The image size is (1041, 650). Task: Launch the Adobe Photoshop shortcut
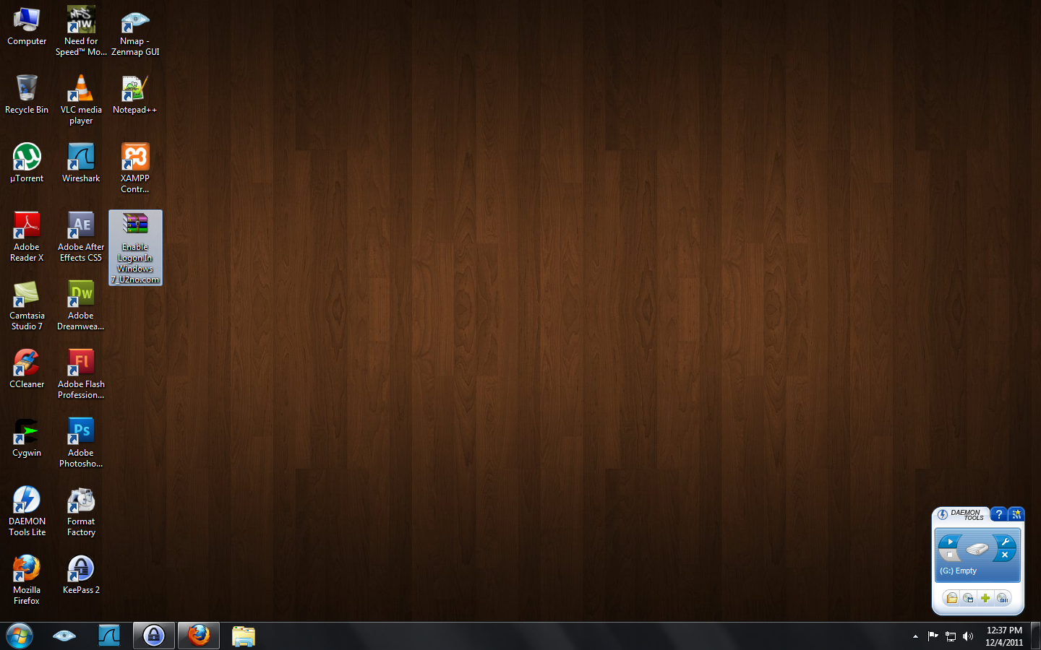[80, 433]
